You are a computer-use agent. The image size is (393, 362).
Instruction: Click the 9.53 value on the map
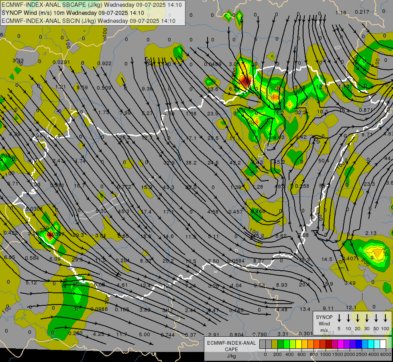coord(259,285)
